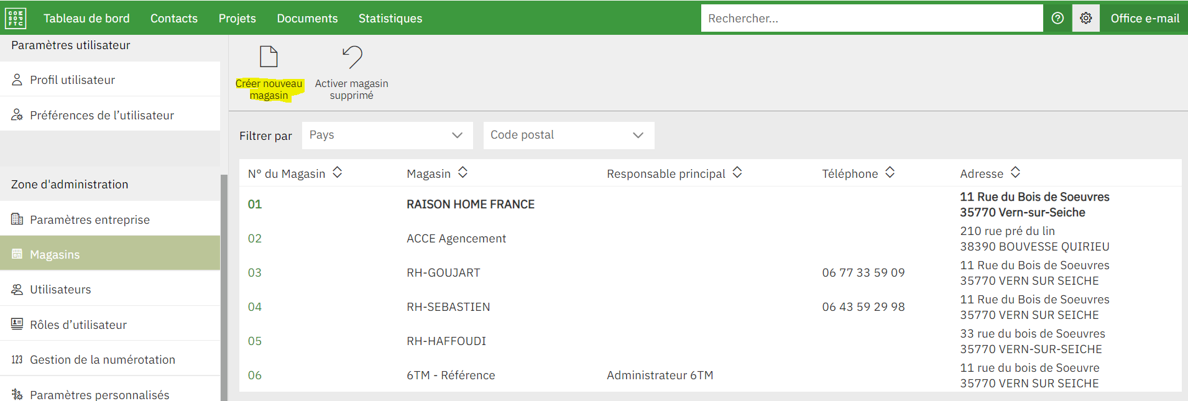Go to the Statistiques menu
This screenshot has height=401, width=1188.
click(390, 18)
